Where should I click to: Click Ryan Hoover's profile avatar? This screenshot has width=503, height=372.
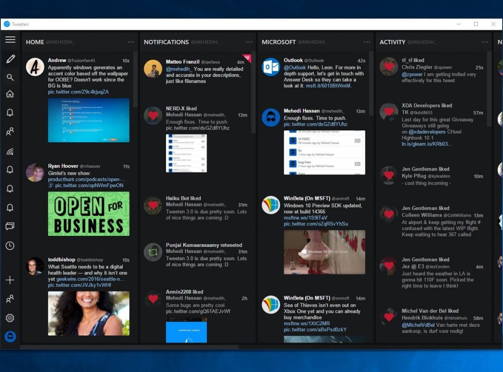35,173
